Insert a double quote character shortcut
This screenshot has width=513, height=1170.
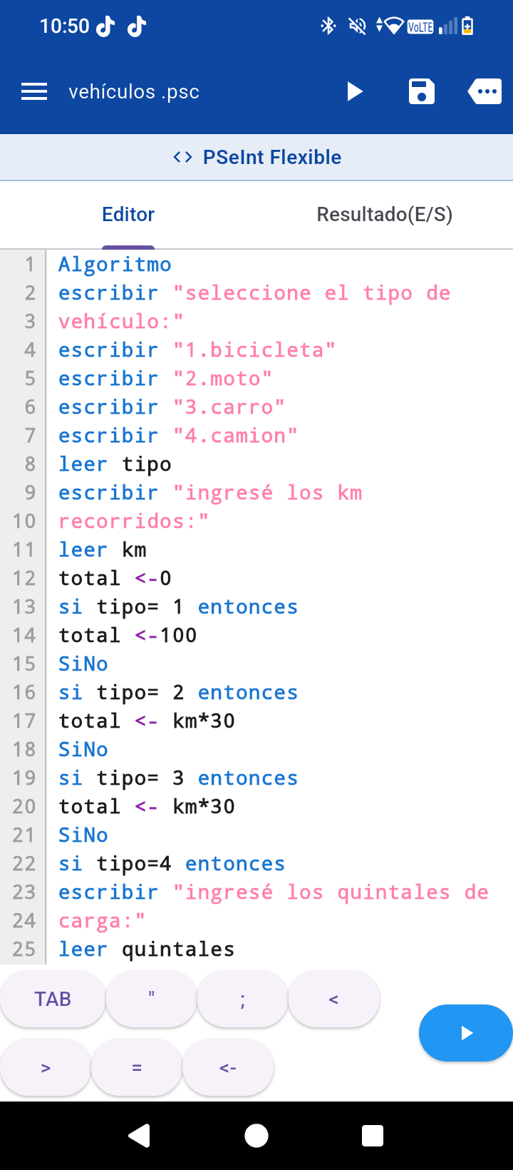(x=151, y=999)
